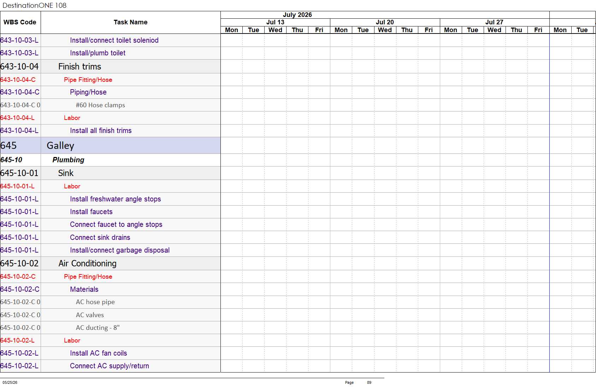Select the 'AC valves' item
The image size is (596, 387).
coord(90,315)
